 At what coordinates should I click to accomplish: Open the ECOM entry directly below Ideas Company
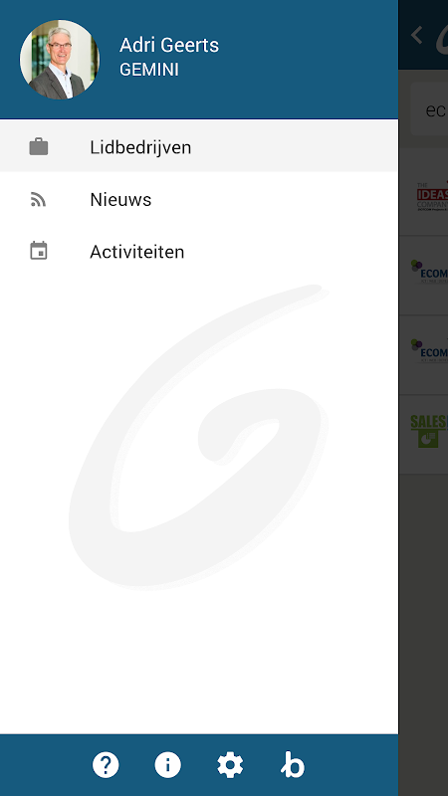424,276
